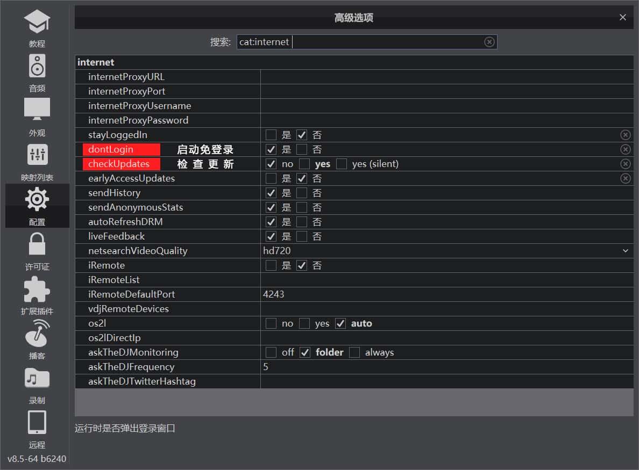
Task: Open the 映射列表 mapping section
Action: (37, 162)
